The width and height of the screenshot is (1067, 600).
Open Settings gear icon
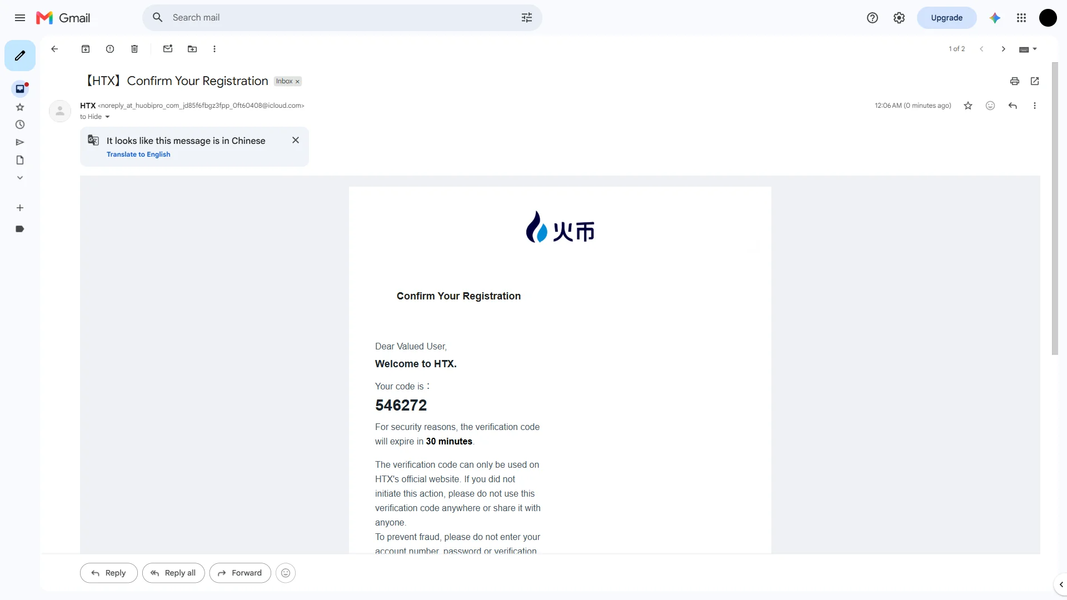(x=899, y=18)
